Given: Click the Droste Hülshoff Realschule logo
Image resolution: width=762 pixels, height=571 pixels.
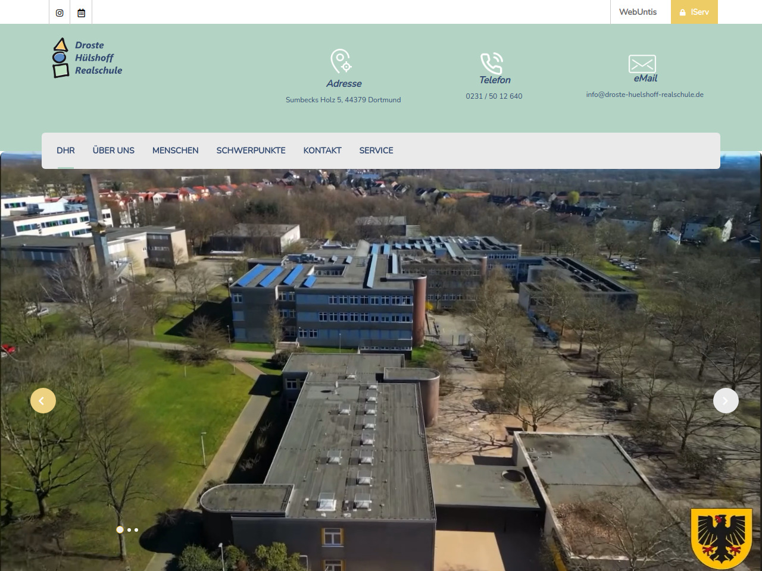Looking at the screenshot, I should 88,58.
